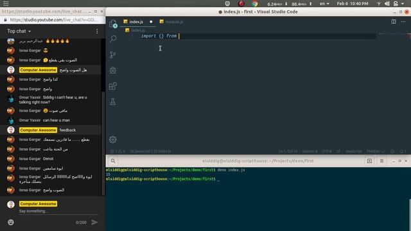
Task: Change indentation via Spaces: 4
Action: click(310, 151)
